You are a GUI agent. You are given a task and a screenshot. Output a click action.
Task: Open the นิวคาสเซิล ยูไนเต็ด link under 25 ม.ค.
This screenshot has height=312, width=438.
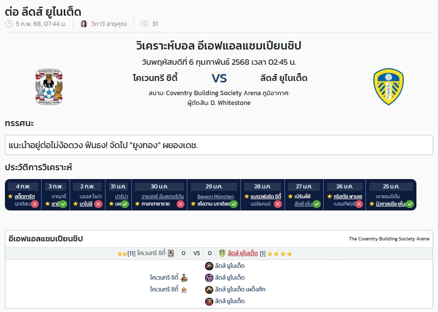click(391, 204)
